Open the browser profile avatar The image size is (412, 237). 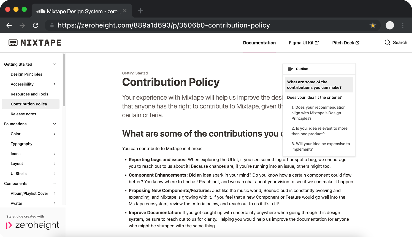(390, 25)
